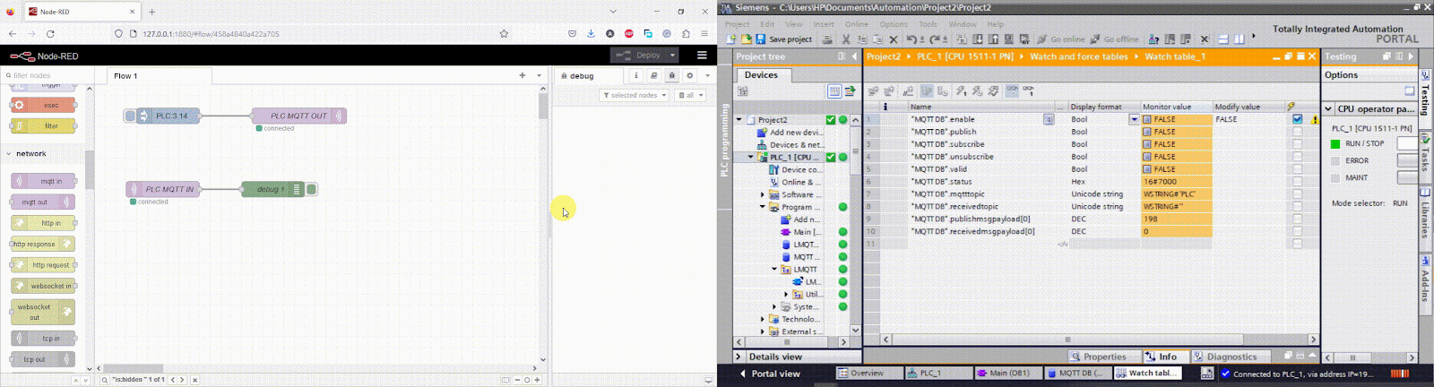Select the websocket in palette node
Screen dimensions: 1434x387
click(x=43, y=286)
